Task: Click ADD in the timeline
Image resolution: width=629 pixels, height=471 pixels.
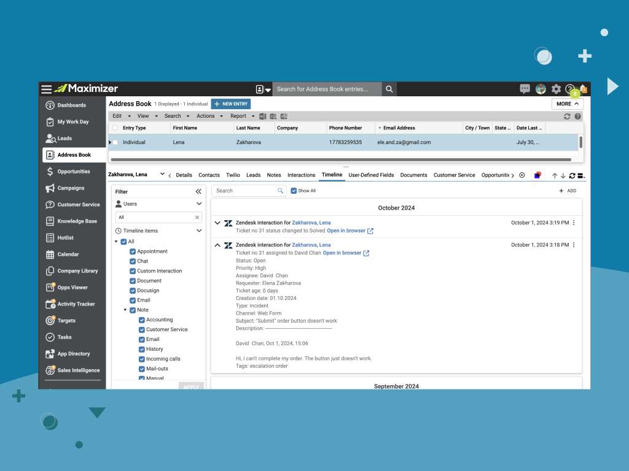Action: click(568, 191)
